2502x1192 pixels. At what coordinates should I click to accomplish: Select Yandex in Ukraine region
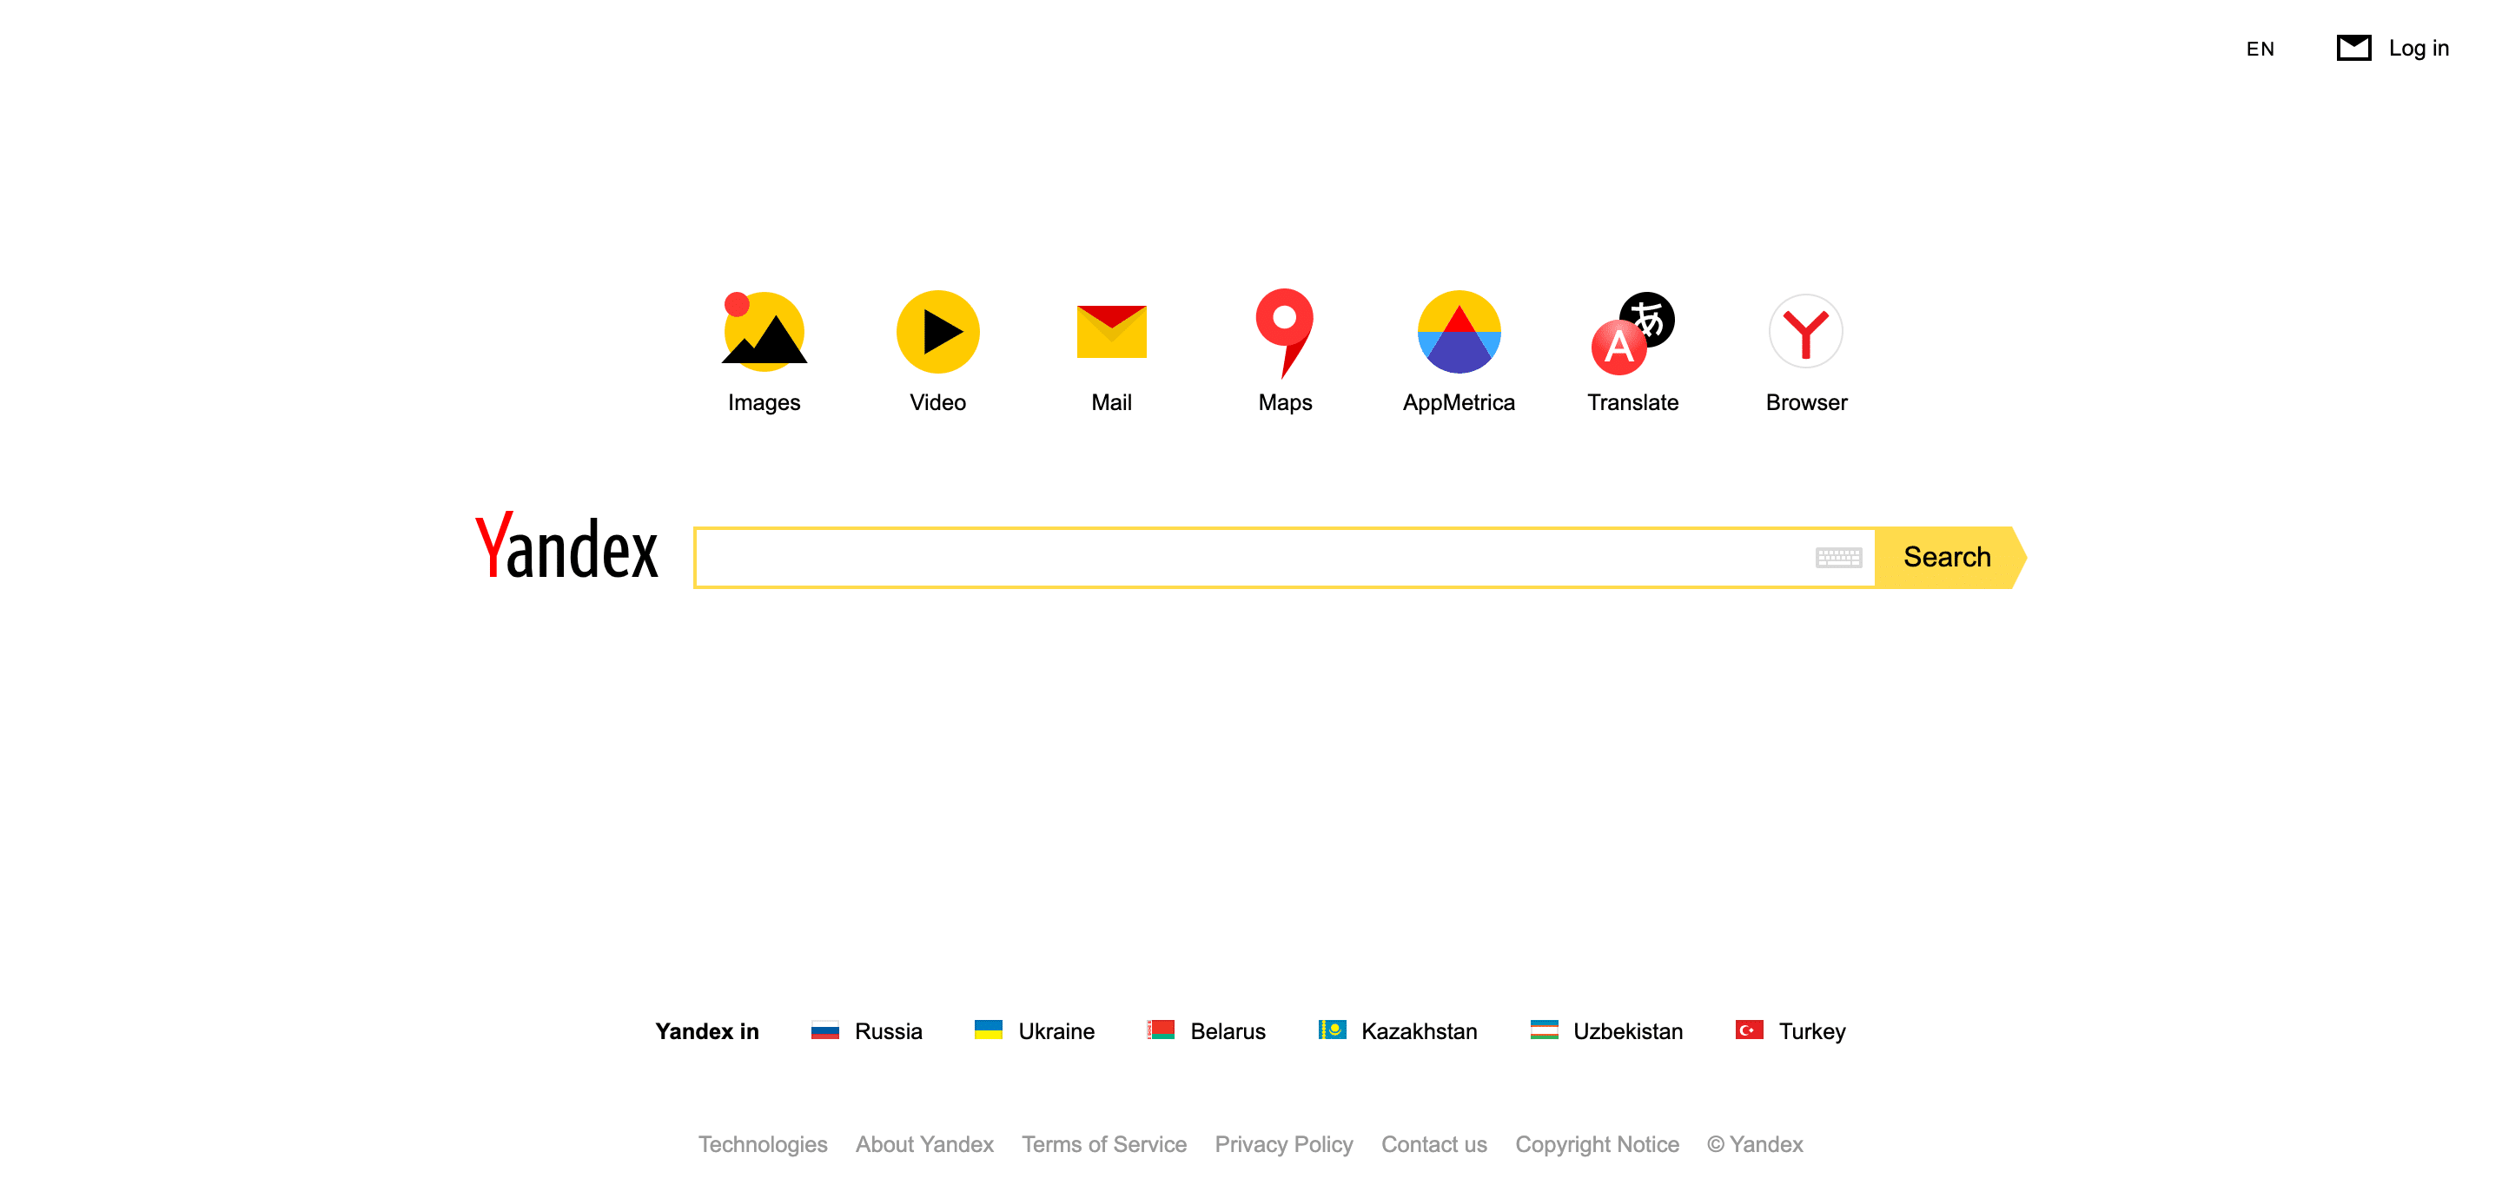[x=1034, y=1030]
